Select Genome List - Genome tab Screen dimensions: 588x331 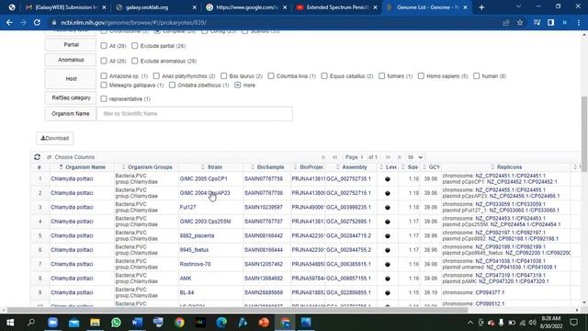426,7
